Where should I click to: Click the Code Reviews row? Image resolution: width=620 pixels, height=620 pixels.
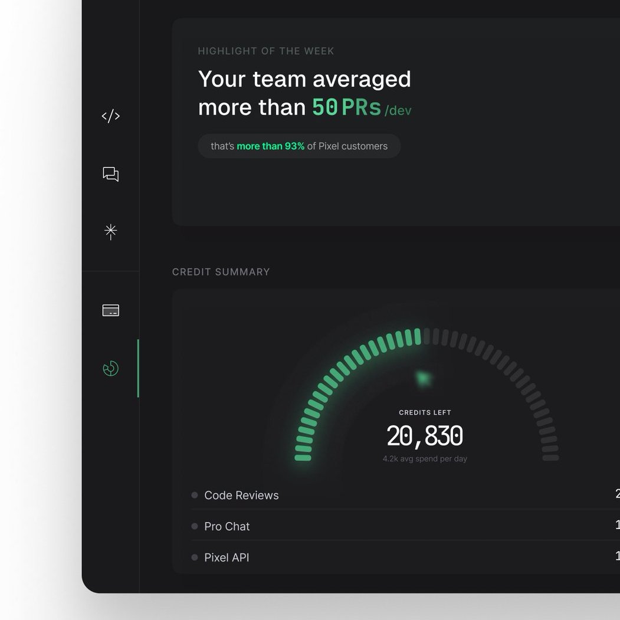coord(406,495)
